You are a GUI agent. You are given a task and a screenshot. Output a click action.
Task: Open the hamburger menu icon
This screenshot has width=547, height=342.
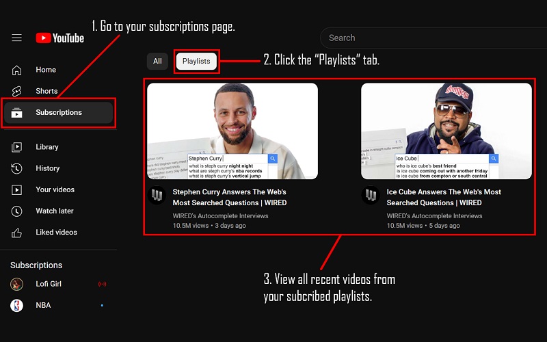[x=17, y=38]
